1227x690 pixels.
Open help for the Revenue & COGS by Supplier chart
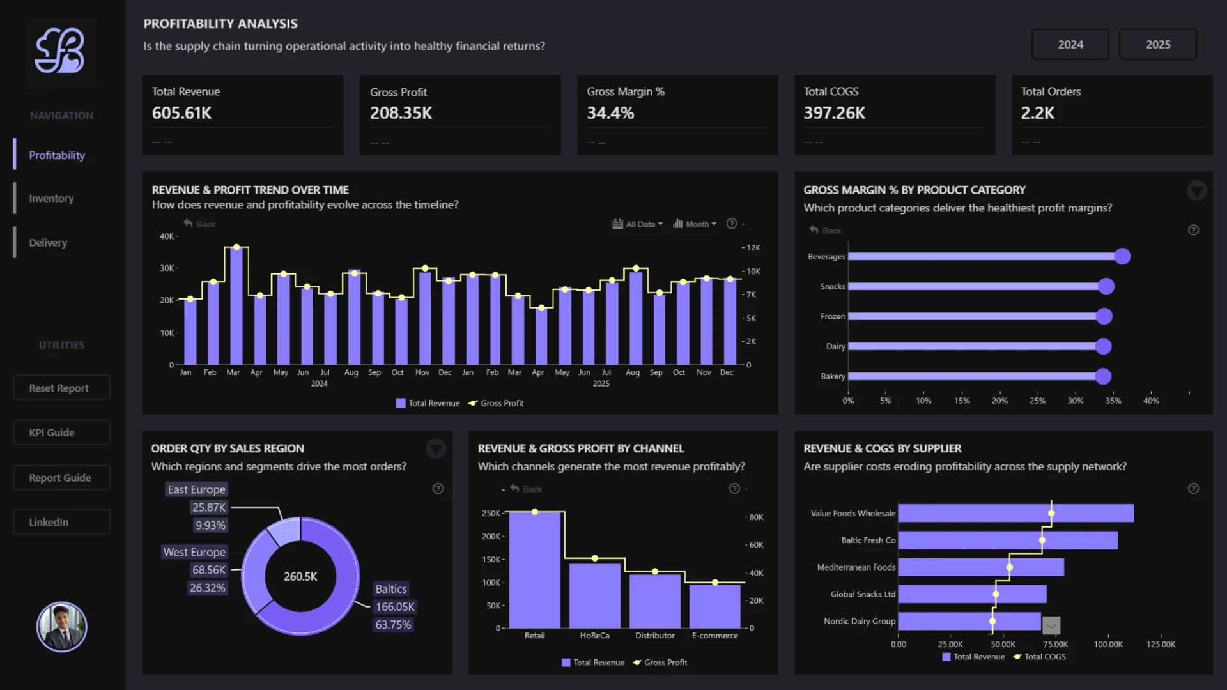pos(1193,489)
